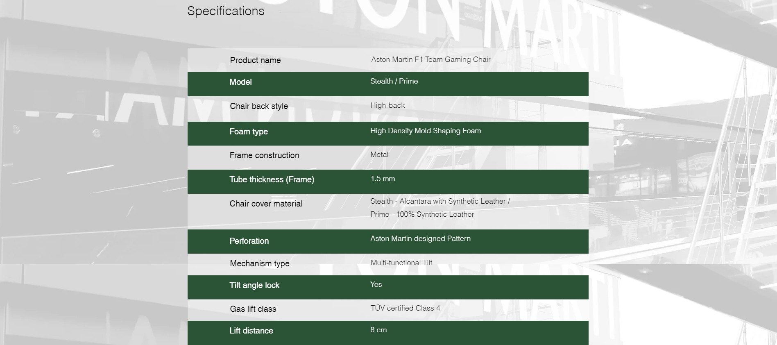This screenshot has width=777, height=345.
Task: Click the Frame construction label
Action: [264, 155]
